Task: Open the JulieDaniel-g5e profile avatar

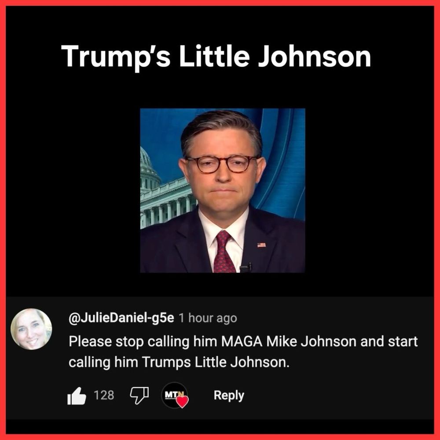Action: click(x=31, y=329)
